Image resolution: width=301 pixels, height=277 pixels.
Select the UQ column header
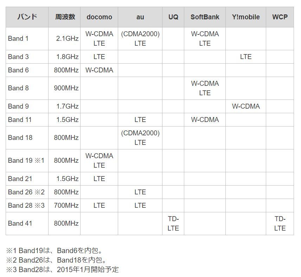coord(173,17)
